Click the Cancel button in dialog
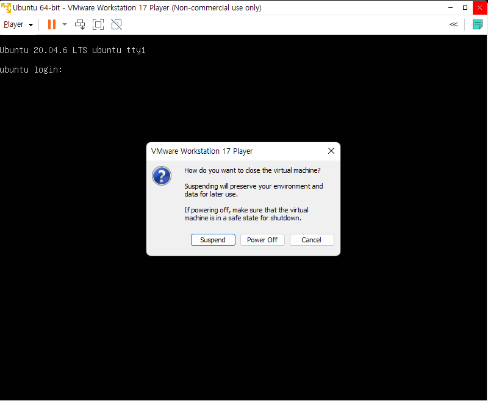This screenshot has width=488, height=401. (x=312, y=240)
